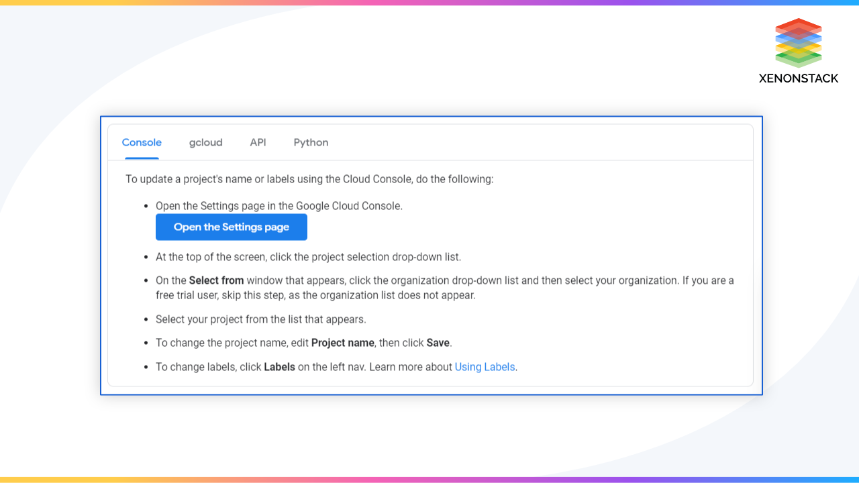859x483 pixels.
Task: Switch to the Console tab
Action: pos(141,142)
